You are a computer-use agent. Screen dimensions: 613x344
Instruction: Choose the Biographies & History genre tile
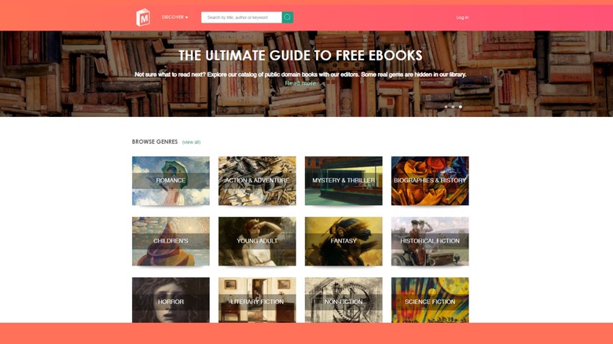(430, 181)
